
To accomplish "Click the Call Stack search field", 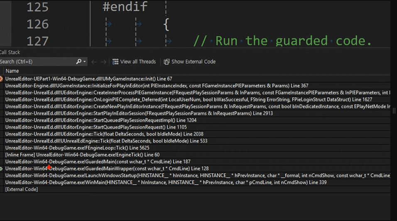I will [x=37, y=62].
